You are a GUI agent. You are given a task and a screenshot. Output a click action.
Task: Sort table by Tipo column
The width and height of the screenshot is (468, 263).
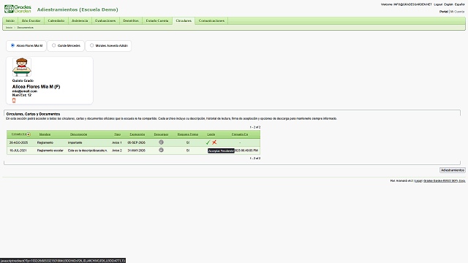117,134
